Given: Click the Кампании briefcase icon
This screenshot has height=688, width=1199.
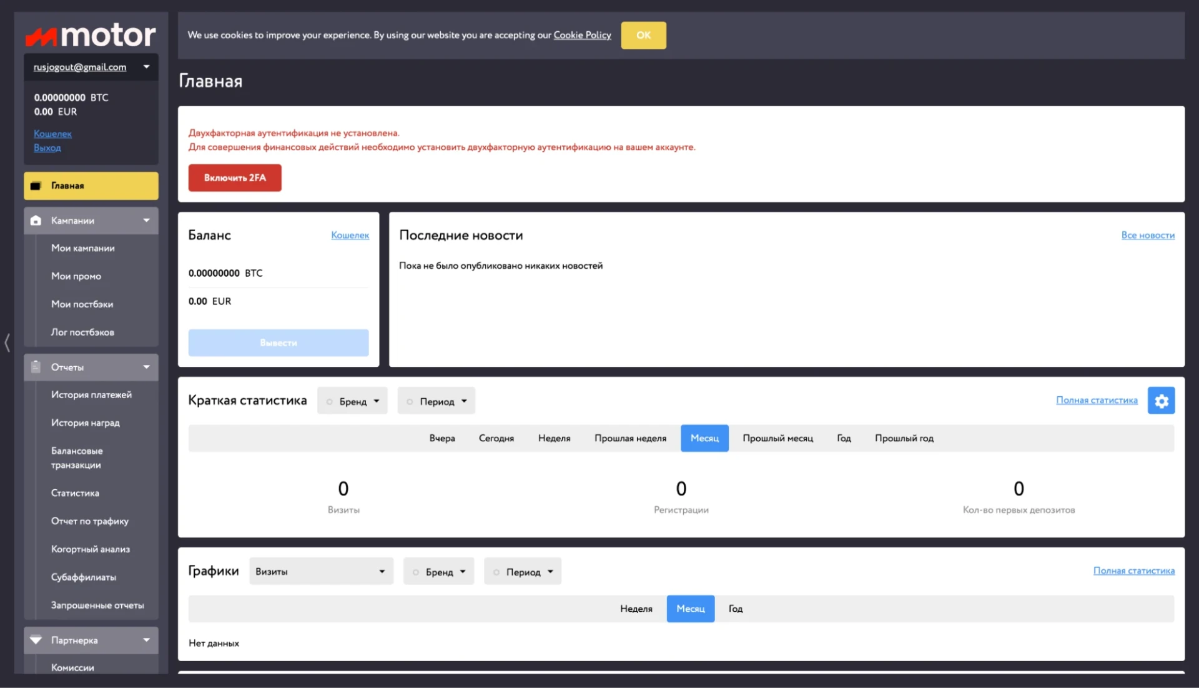Looking at the screenshot, I should pyautogui.click(x=36, y=221).
